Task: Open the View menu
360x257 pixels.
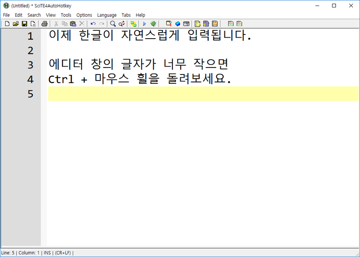Action: 51,15
